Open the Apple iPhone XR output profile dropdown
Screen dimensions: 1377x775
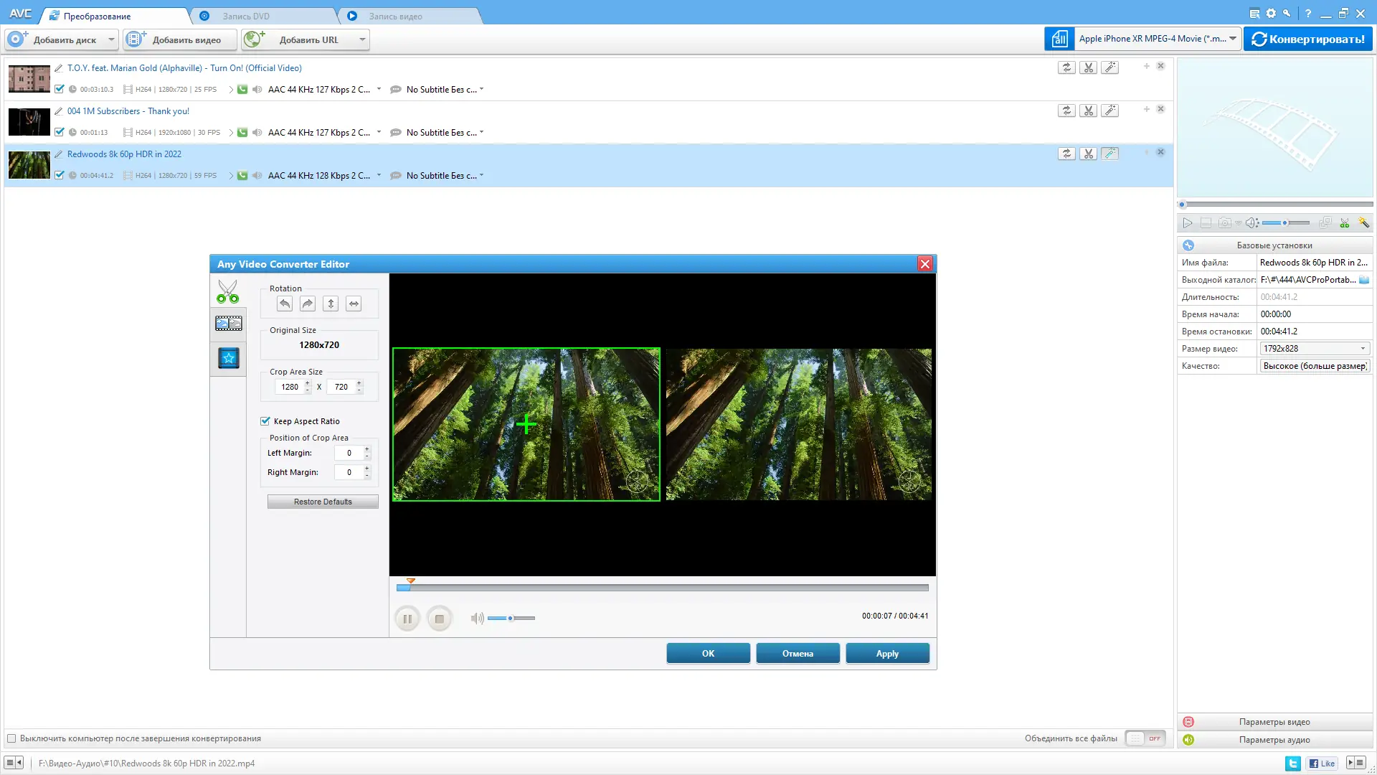click(1232, 39)
